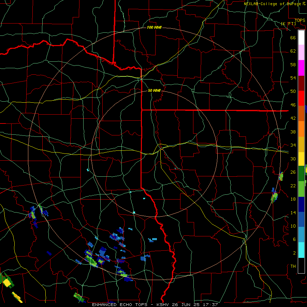Click the legend value 14

pos(293,213)
